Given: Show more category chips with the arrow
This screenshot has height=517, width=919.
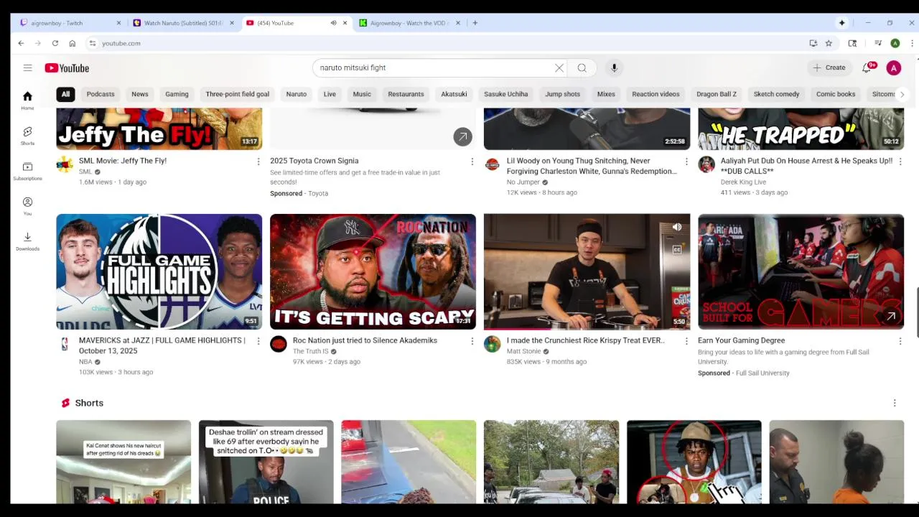Looking at the screenshot, I should coord(902,94).
